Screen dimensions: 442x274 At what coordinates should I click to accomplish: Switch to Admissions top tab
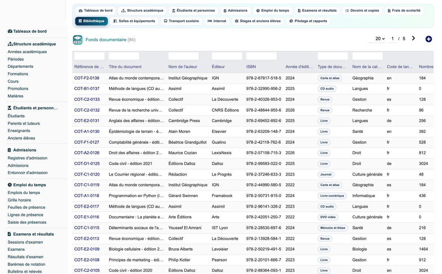(235, 11)
